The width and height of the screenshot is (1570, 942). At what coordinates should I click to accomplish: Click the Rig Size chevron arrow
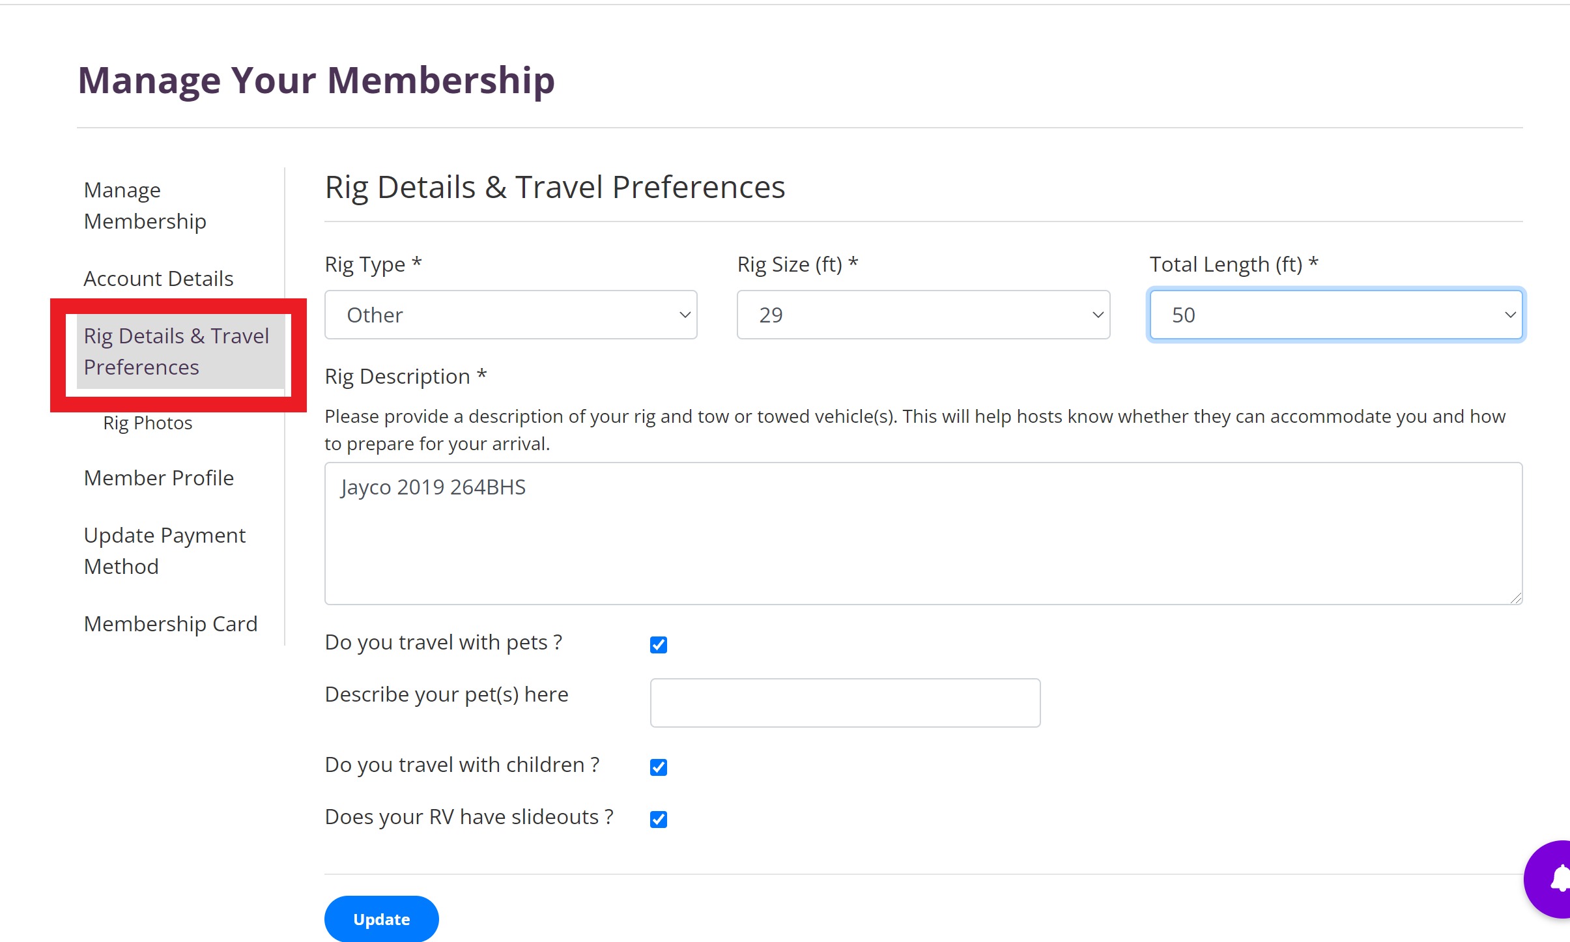coord(1098,315)
